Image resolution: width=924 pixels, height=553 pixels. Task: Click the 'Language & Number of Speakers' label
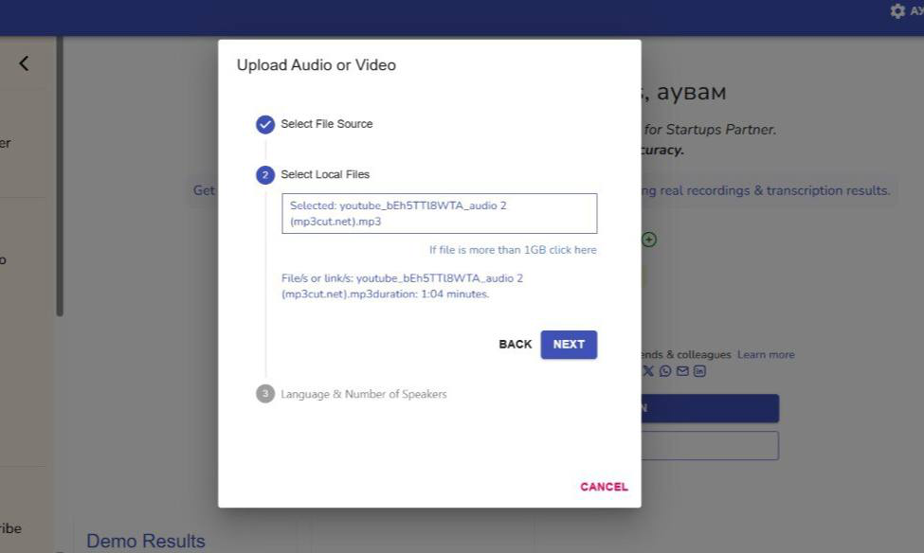point(364,394)
